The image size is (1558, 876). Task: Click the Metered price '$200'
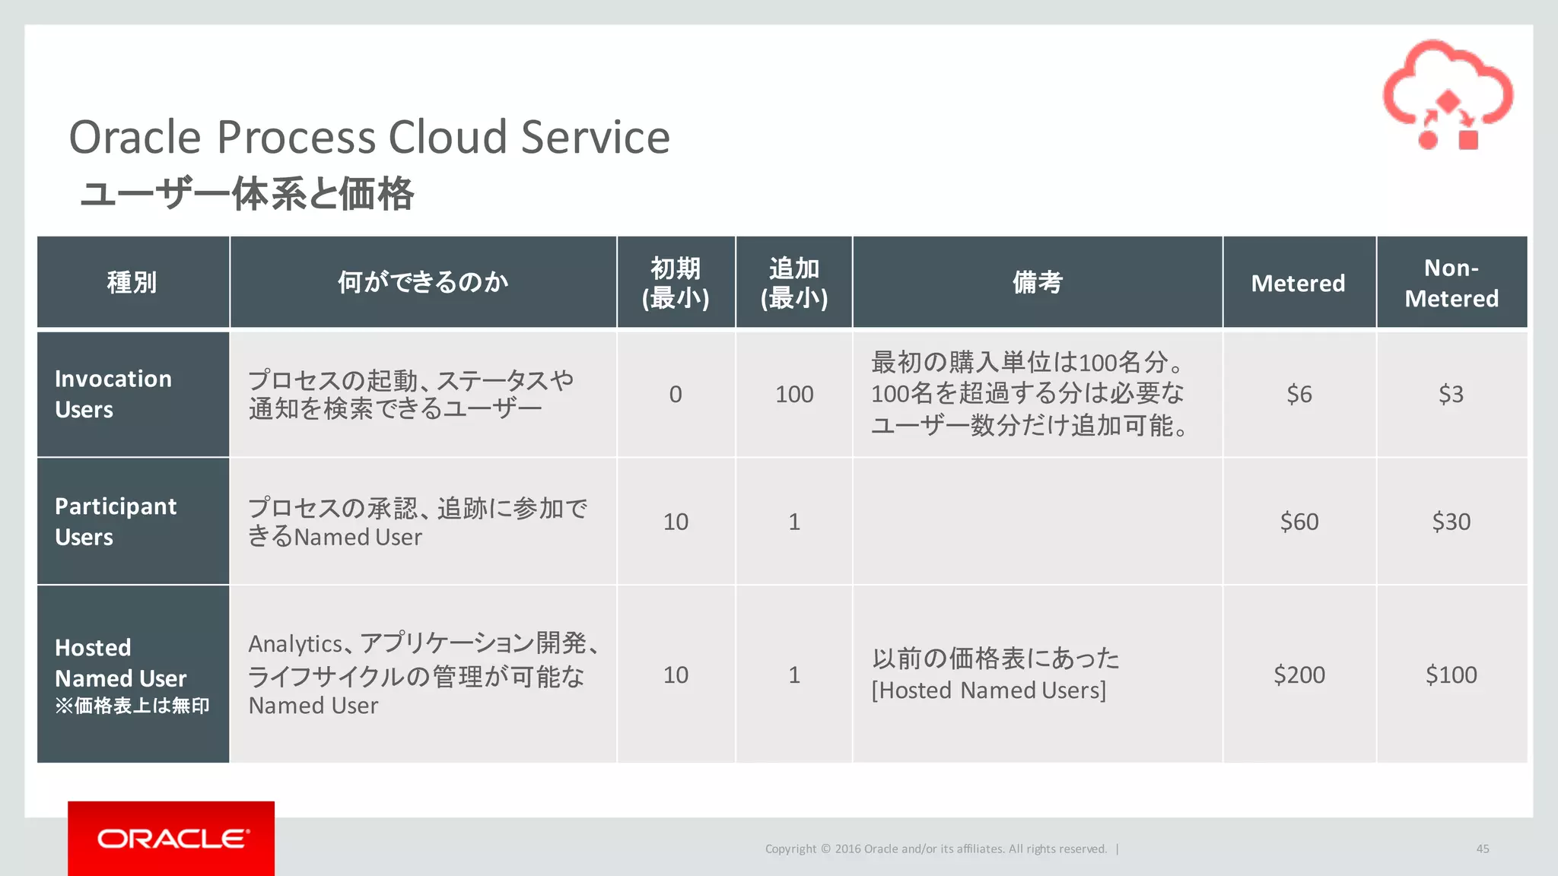1299,674
